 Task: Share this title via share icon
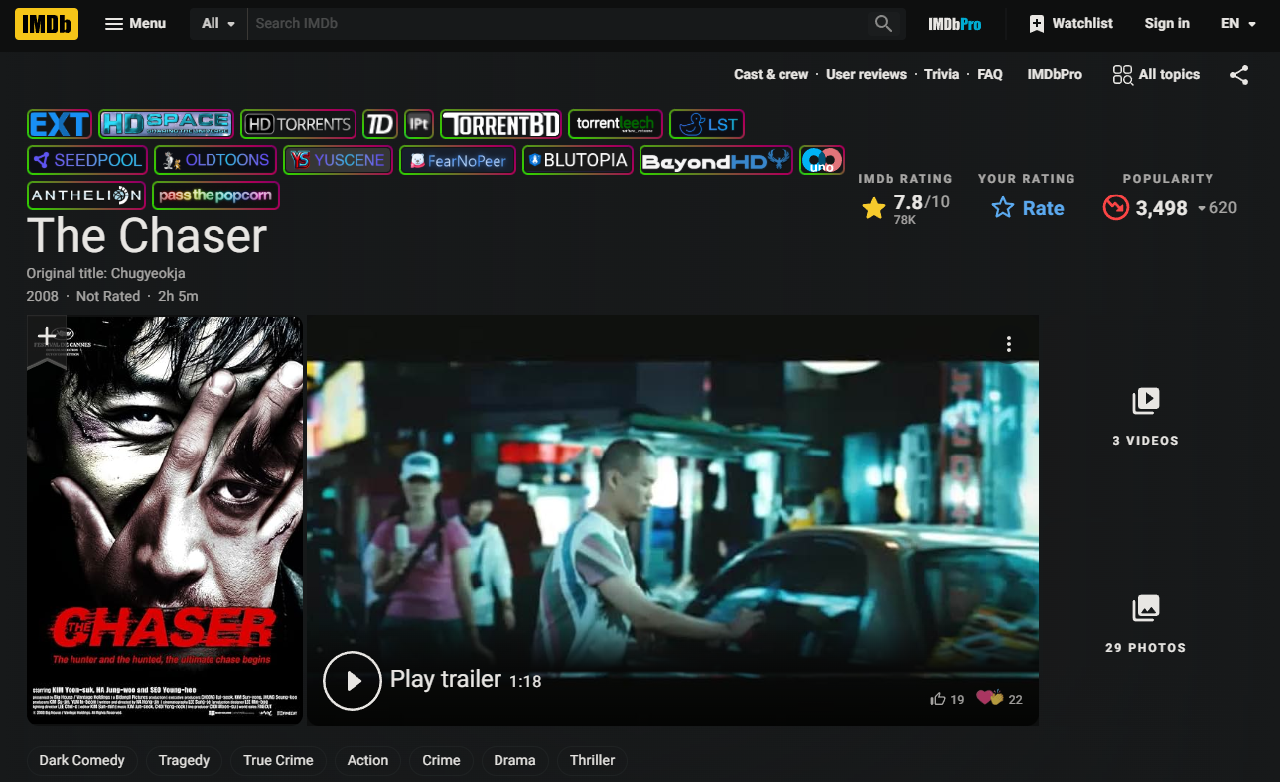tap(1239, 75)
